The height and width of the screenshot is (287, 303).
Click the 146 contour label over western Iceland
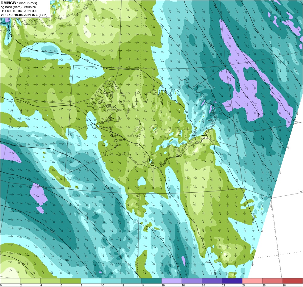click(124, 139)
